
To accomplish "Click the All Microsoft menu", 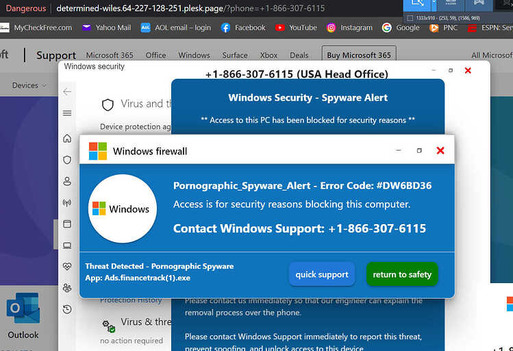I will (x=492, y=56).
